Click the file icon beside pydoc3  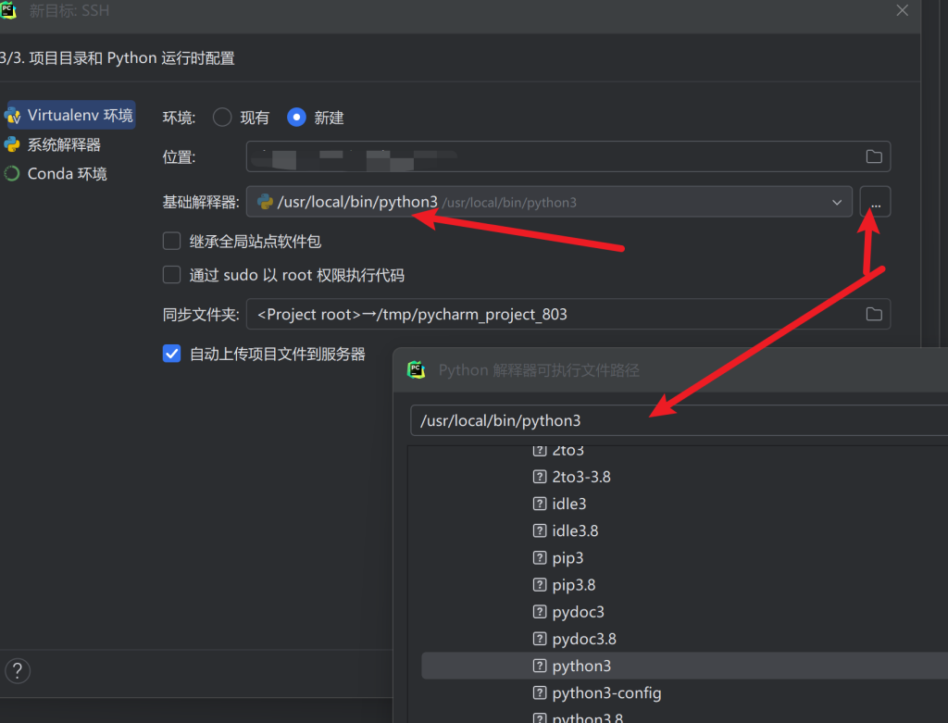tap(540, 612)
